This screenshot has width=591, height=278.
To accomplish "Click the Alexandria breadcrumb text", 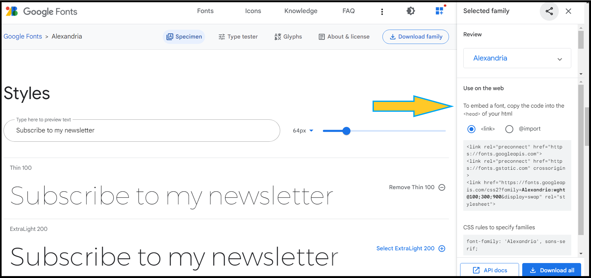I will pyautogui.click(x=67, y=36).
